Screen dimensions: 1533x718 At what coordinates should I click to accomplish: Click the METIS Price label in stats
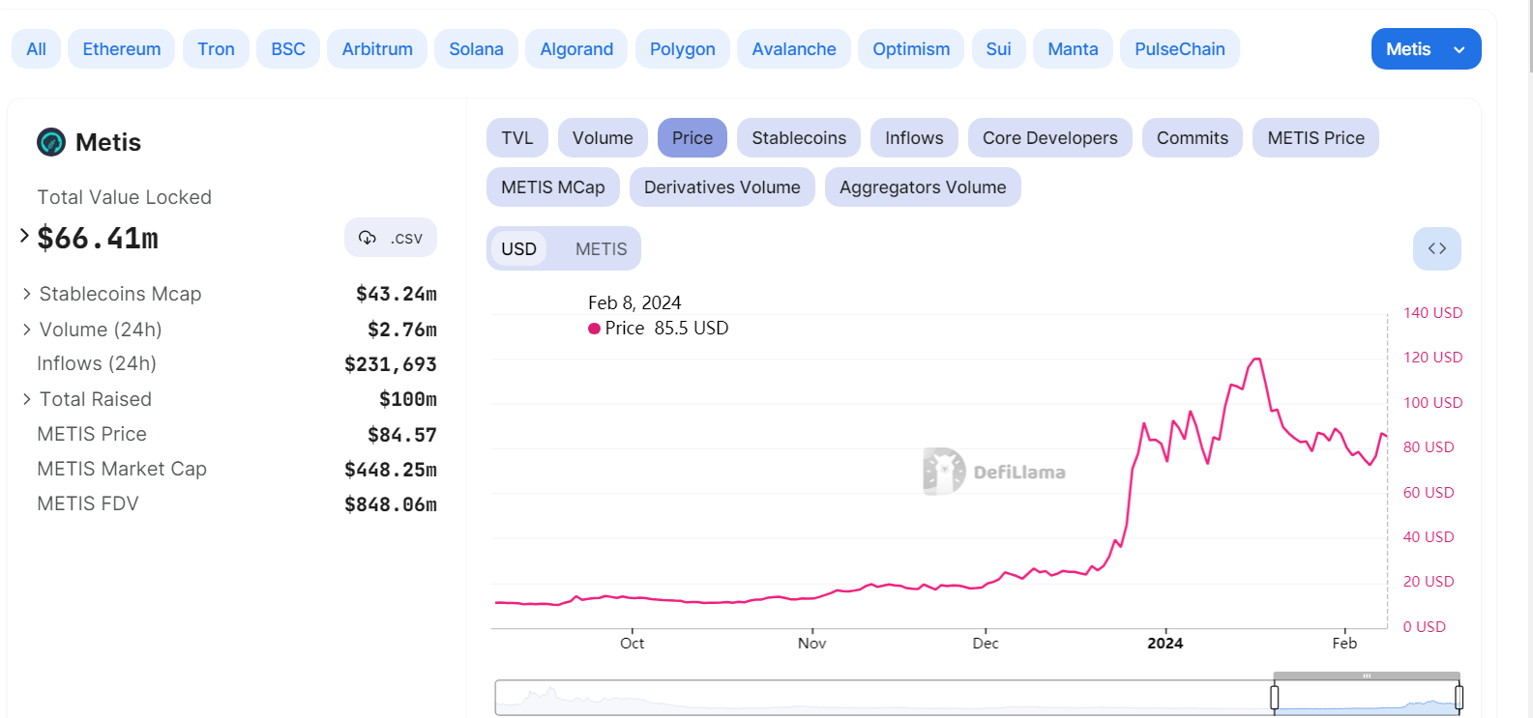(92, 434)
